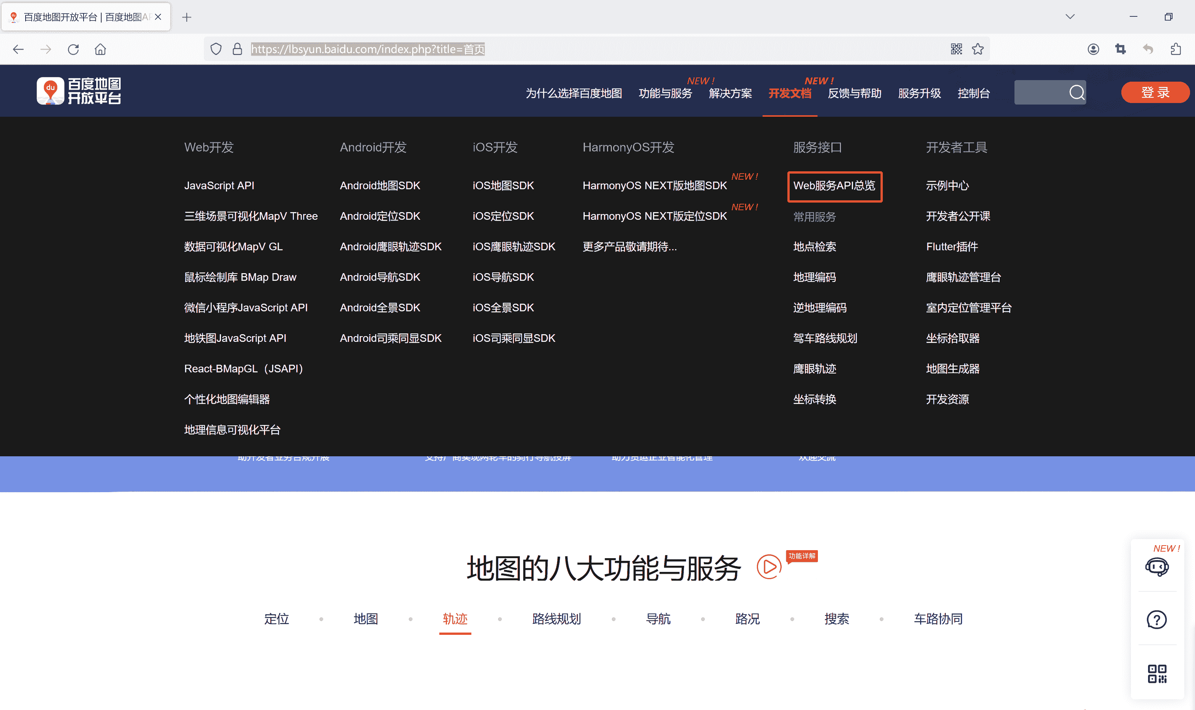This screenshot has height=710, width=1195.
Task: Play the function explanation video icon
Action: [x=769, y=567]
